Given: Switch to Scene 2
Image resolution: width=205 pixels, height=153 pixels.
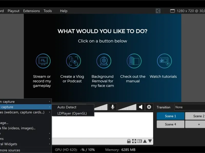Looking at the screenshot, I should (195, 116).
